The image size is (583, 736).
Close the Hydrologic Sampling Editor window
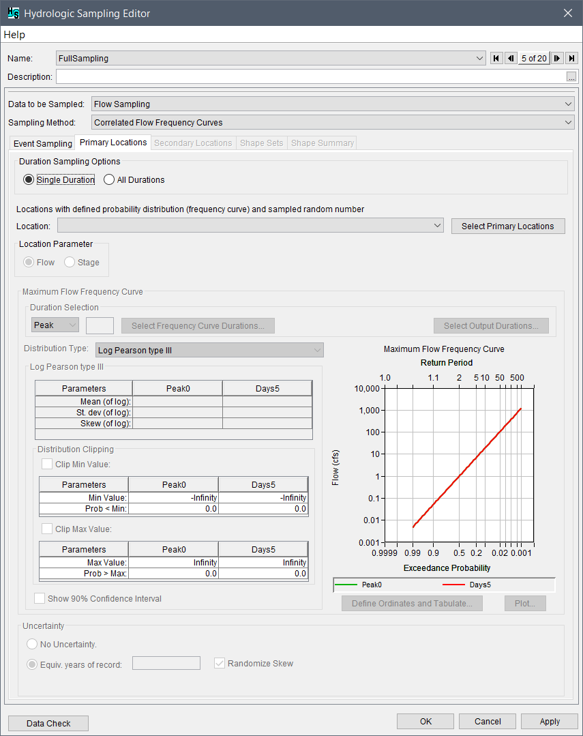pos(568,13)
